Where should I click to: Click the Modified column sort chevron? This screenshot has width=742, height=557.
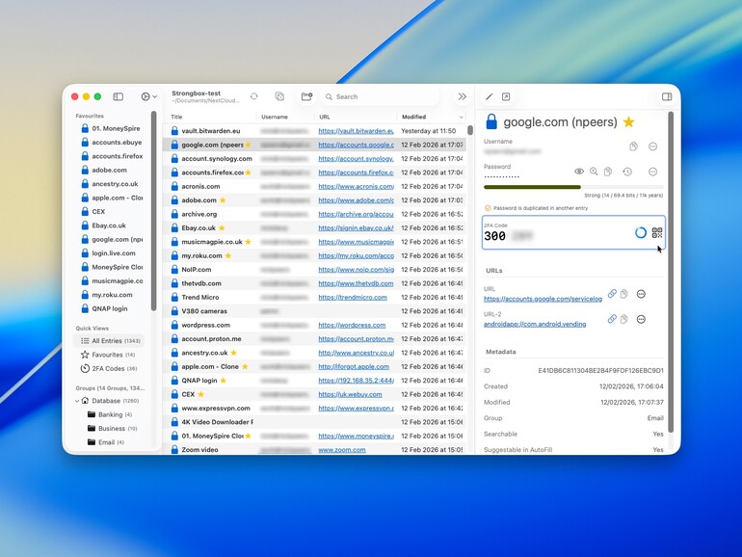[x=461, y=117]
